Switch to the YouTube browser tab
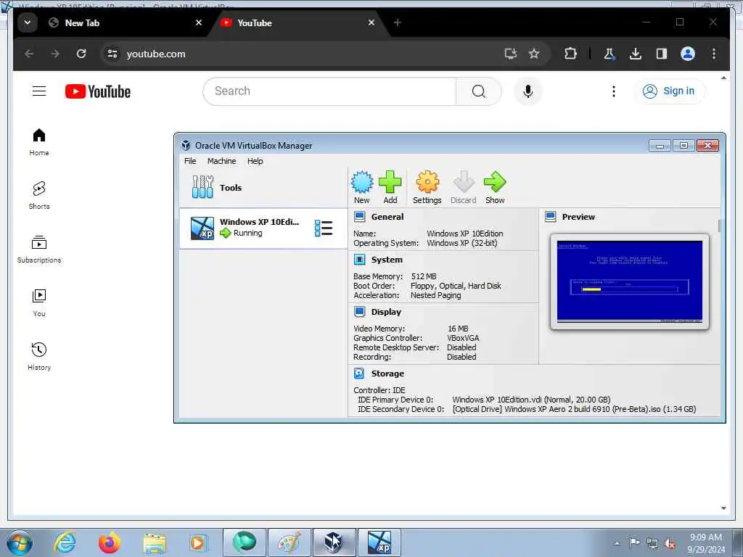 click(x=297, y=22)
